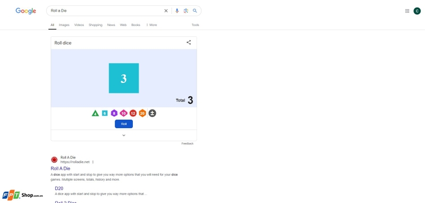Open the Roll A Die result title
Viewport: 425px width, 203px height.
61,168
